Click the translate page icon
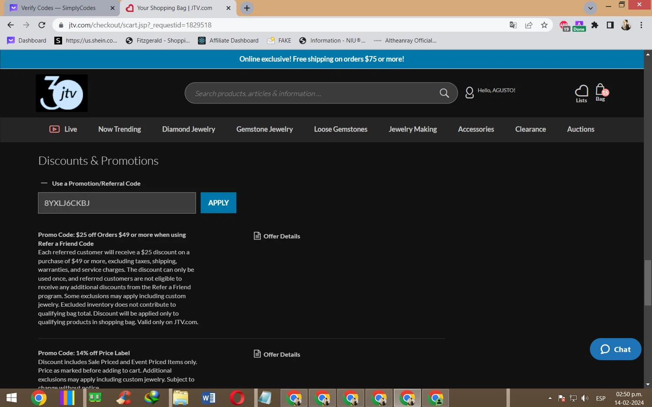Screen dimensions: 652x407 point(513,25)
